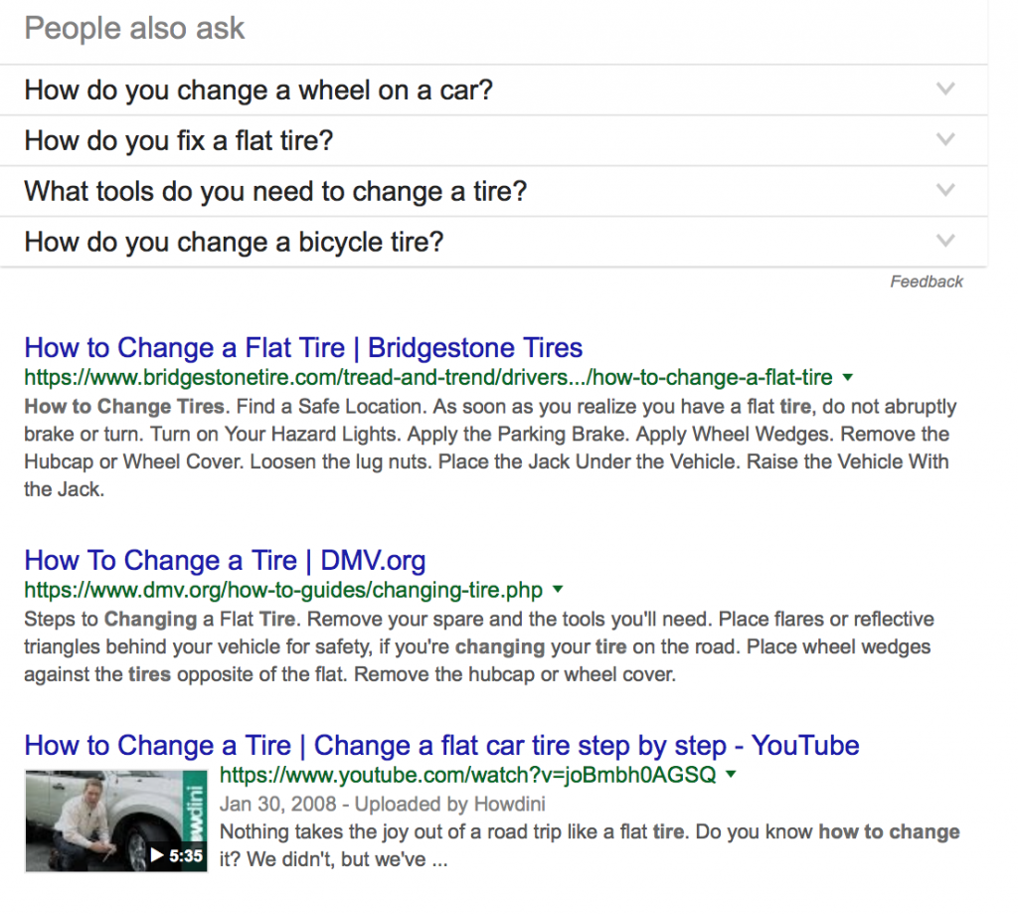Image resolution: width=1018 pixels, height=915 pixels.
Task: Click the chevron beside the bicycle tire question
Action: click(x=945, y=242)
